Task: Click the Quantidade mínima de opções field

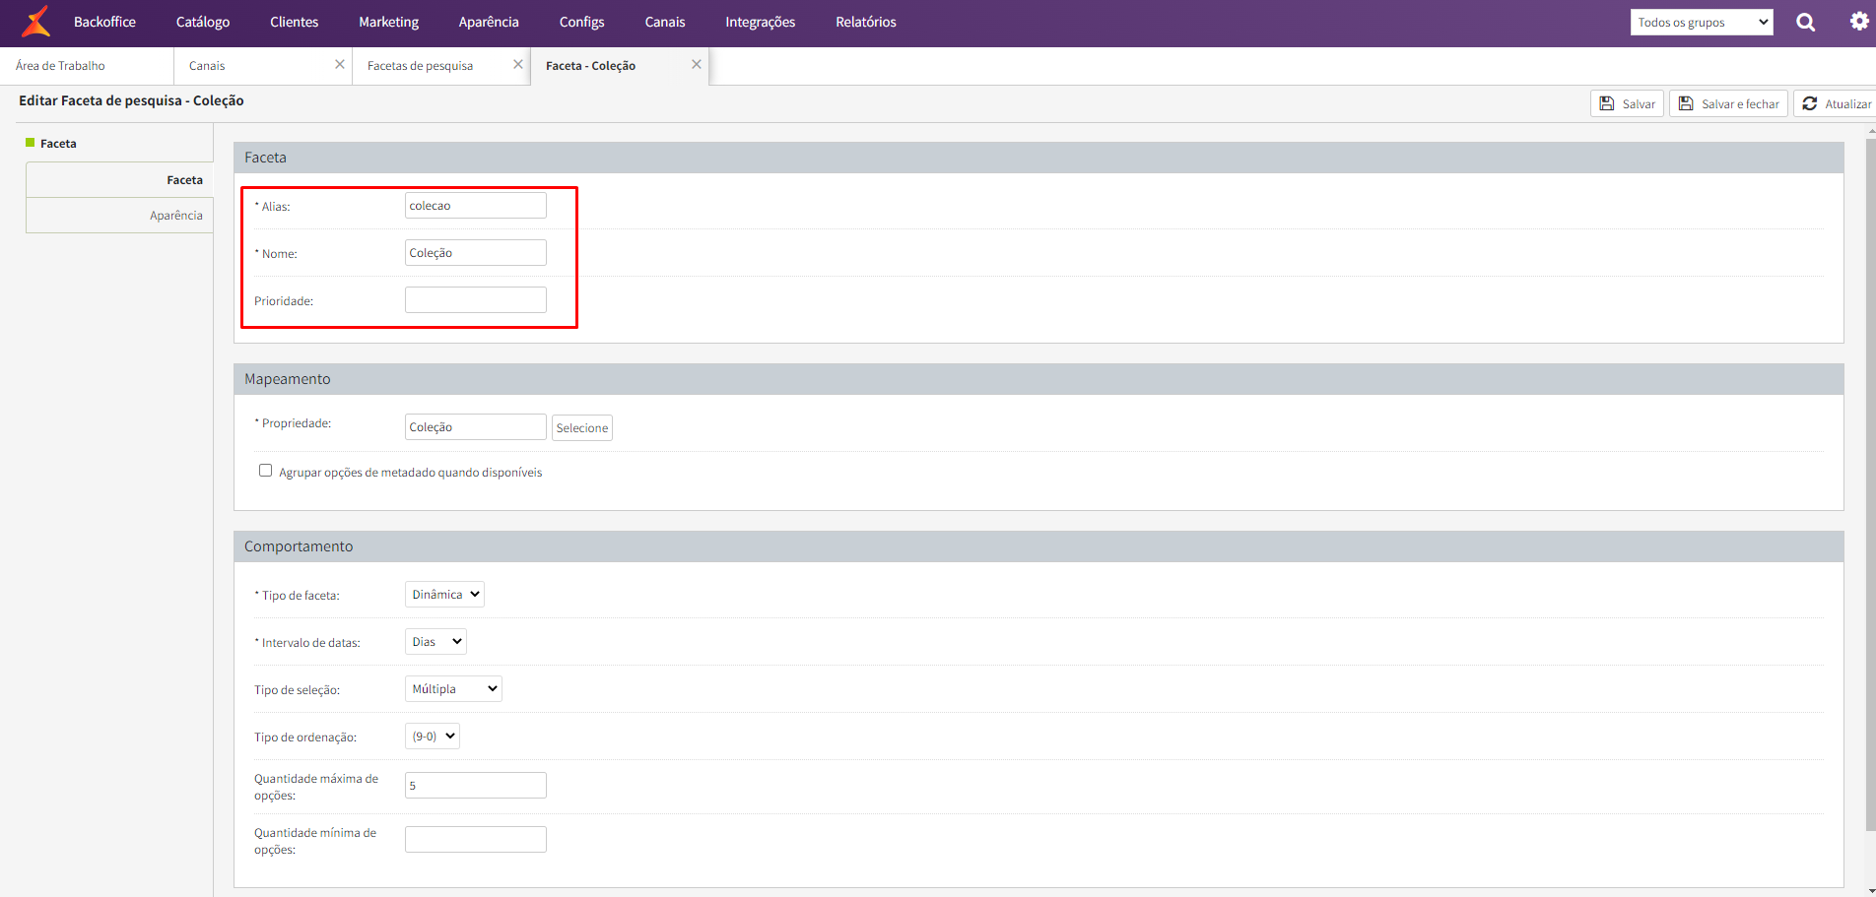Action: (476, 839)
